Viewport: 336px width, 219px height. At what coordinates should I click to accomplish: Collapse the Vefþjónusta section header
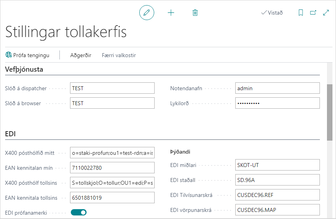tap(24, 69)
